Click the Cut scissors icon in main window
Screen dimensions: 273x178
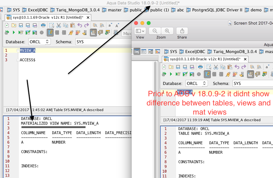point(59,26)
